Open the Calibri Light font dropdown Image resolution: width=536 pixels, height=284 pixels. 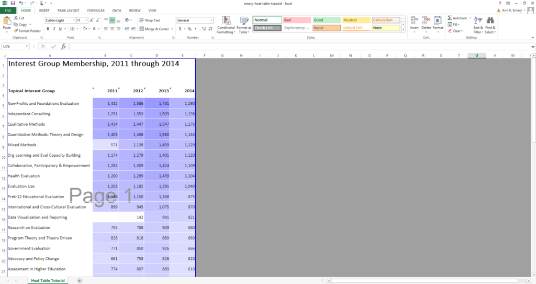[74, 20]
